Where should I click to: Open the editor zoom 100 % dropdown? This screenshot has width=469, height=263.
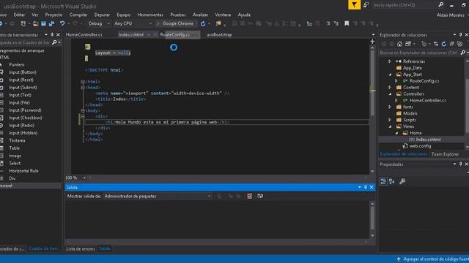pyautogui.click(x=84, y=178)
